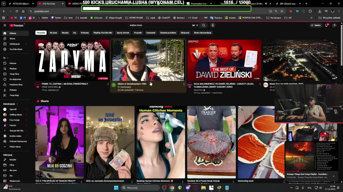Open the YouTube notifications bell

click(327, 25)
